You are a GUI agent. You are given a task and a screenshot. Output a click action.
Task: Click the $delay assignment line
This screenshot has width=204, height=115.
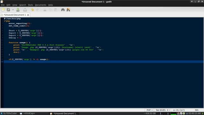point(15,38)
